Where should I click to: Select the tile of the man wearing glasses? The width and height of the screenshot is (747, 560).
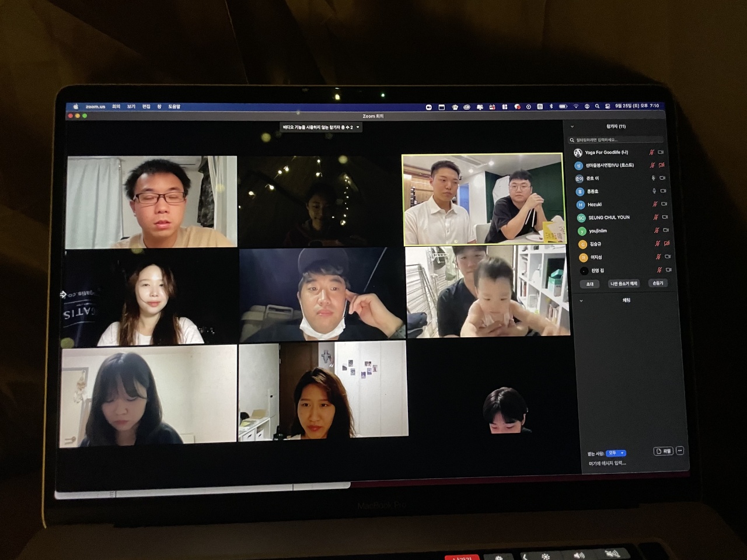pos(152,201)
